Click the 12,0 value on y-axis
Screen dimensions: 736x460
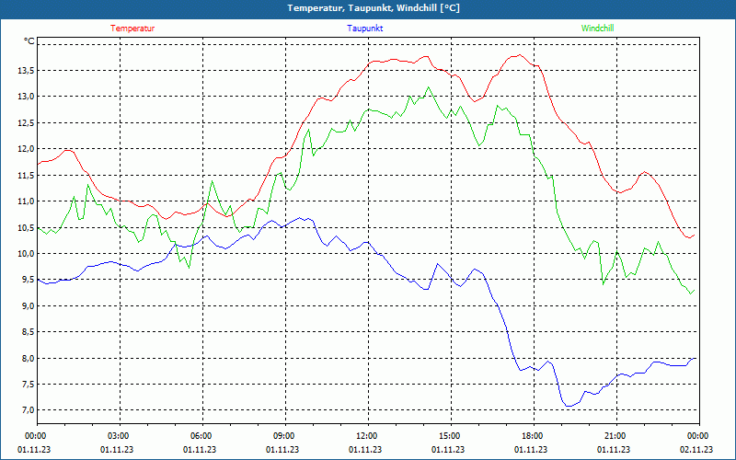pos(26,149)
